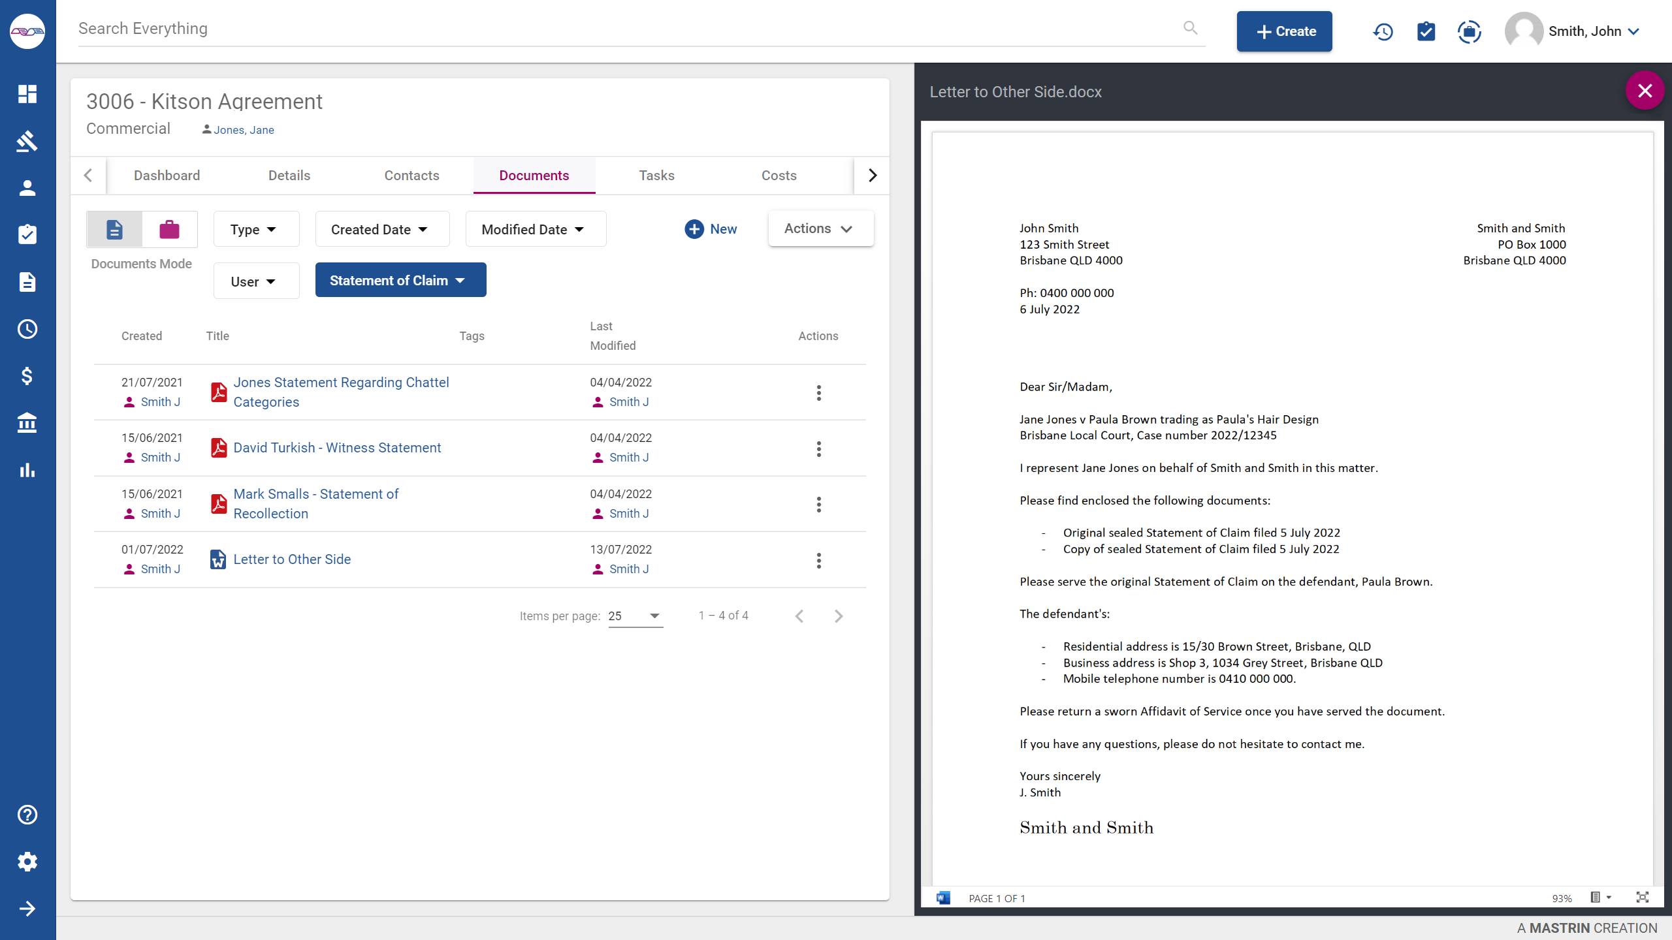Switch to the Tasks tab
The image size is (1672, 940).
click(656, 175)
